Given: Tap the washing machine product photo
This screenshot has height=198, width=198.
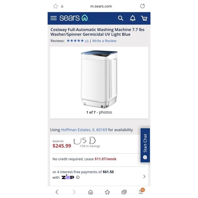Looking at the screenshot, I should [99, 79].
